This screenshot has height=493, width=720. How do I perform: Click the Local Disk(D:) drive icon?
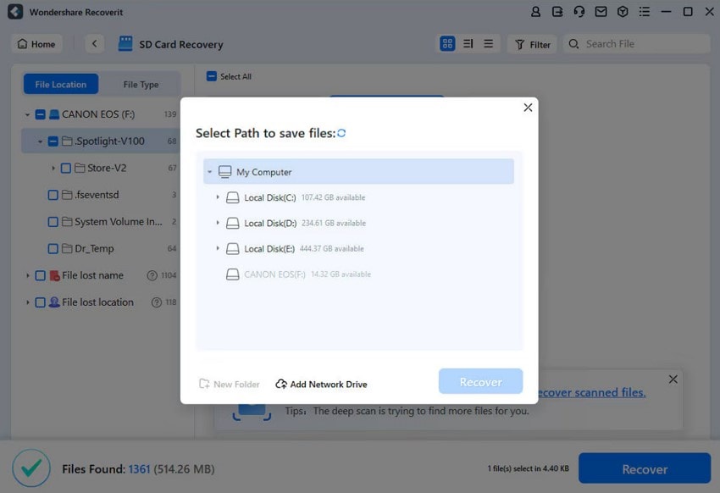233,223
